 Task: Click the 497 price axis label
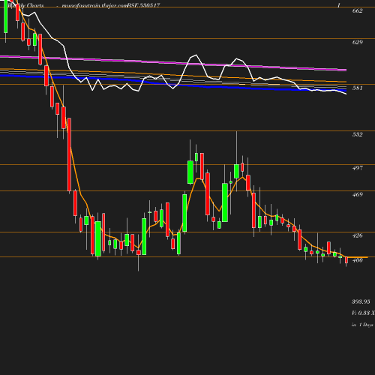[357, 168]
